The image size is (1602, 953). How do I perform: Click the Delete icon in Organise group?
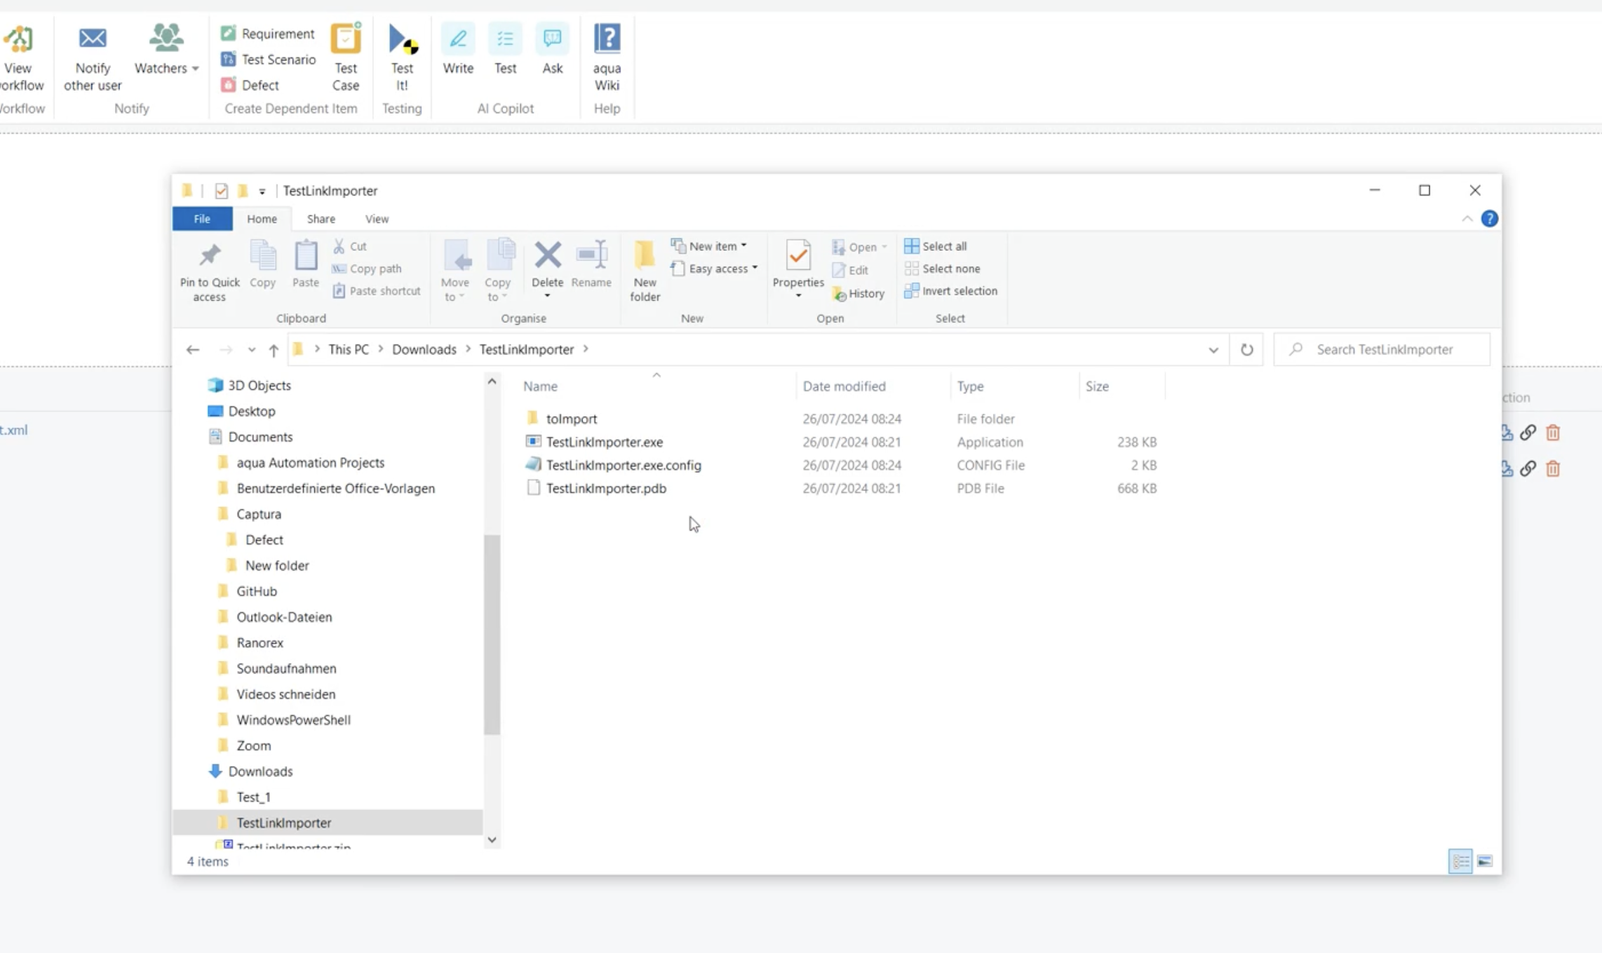pos(547,255)
